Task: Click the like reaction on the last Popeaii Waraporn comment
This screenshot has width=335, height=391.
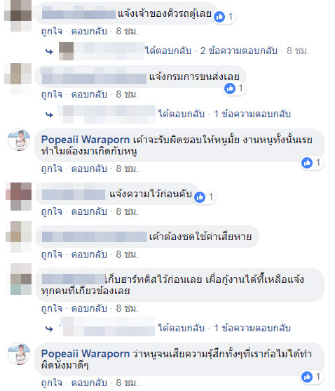Action: tap(307, 376)
